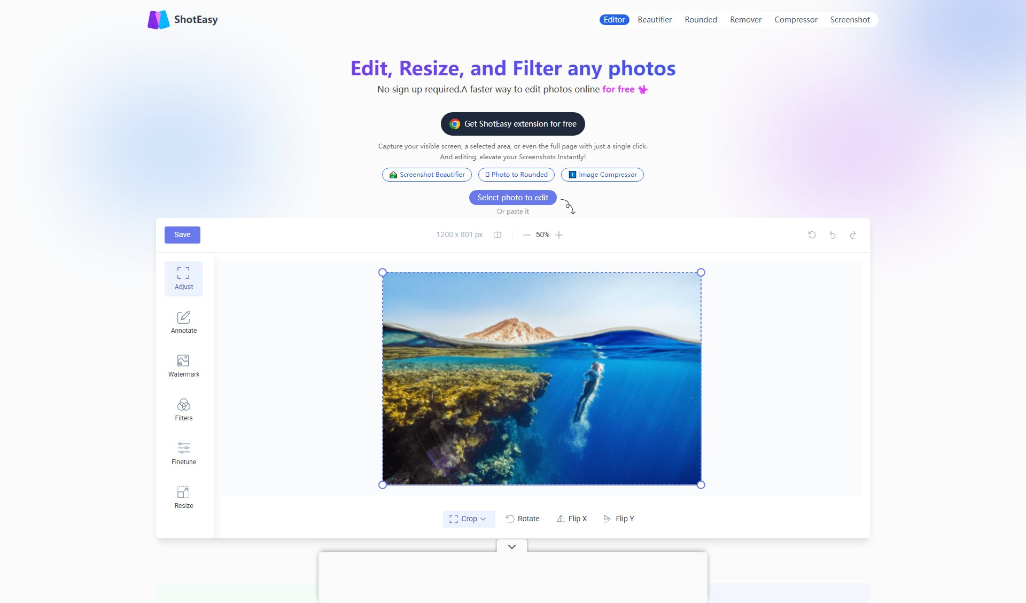Select the Watermark tool
Viewport: 1026px width, 603px height.
(183, 365)
